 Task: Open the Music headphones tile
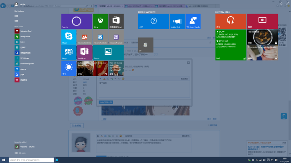[231, 21]
